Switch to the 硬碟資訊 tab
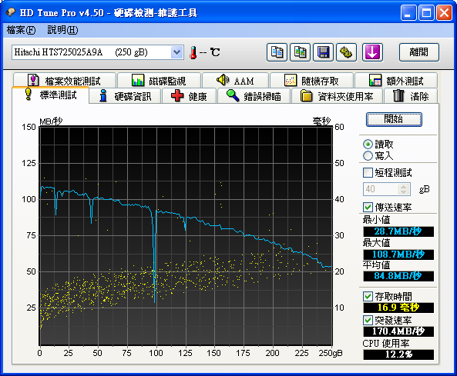This screenshot has height=376, width=457. [x=125, y=96]
